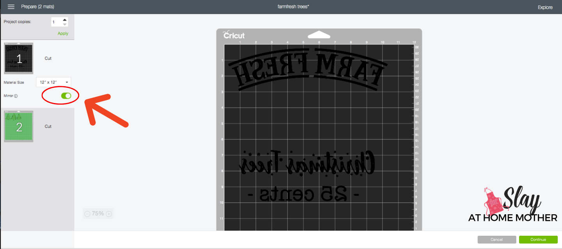Click the Prepare (2 mats) heading
This screenshot has height=249, width=562.
coord(38,7)
